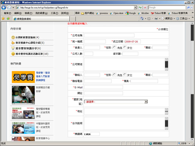Click the RSS feeds icon

pyautogui.click(x=149, y=19)
